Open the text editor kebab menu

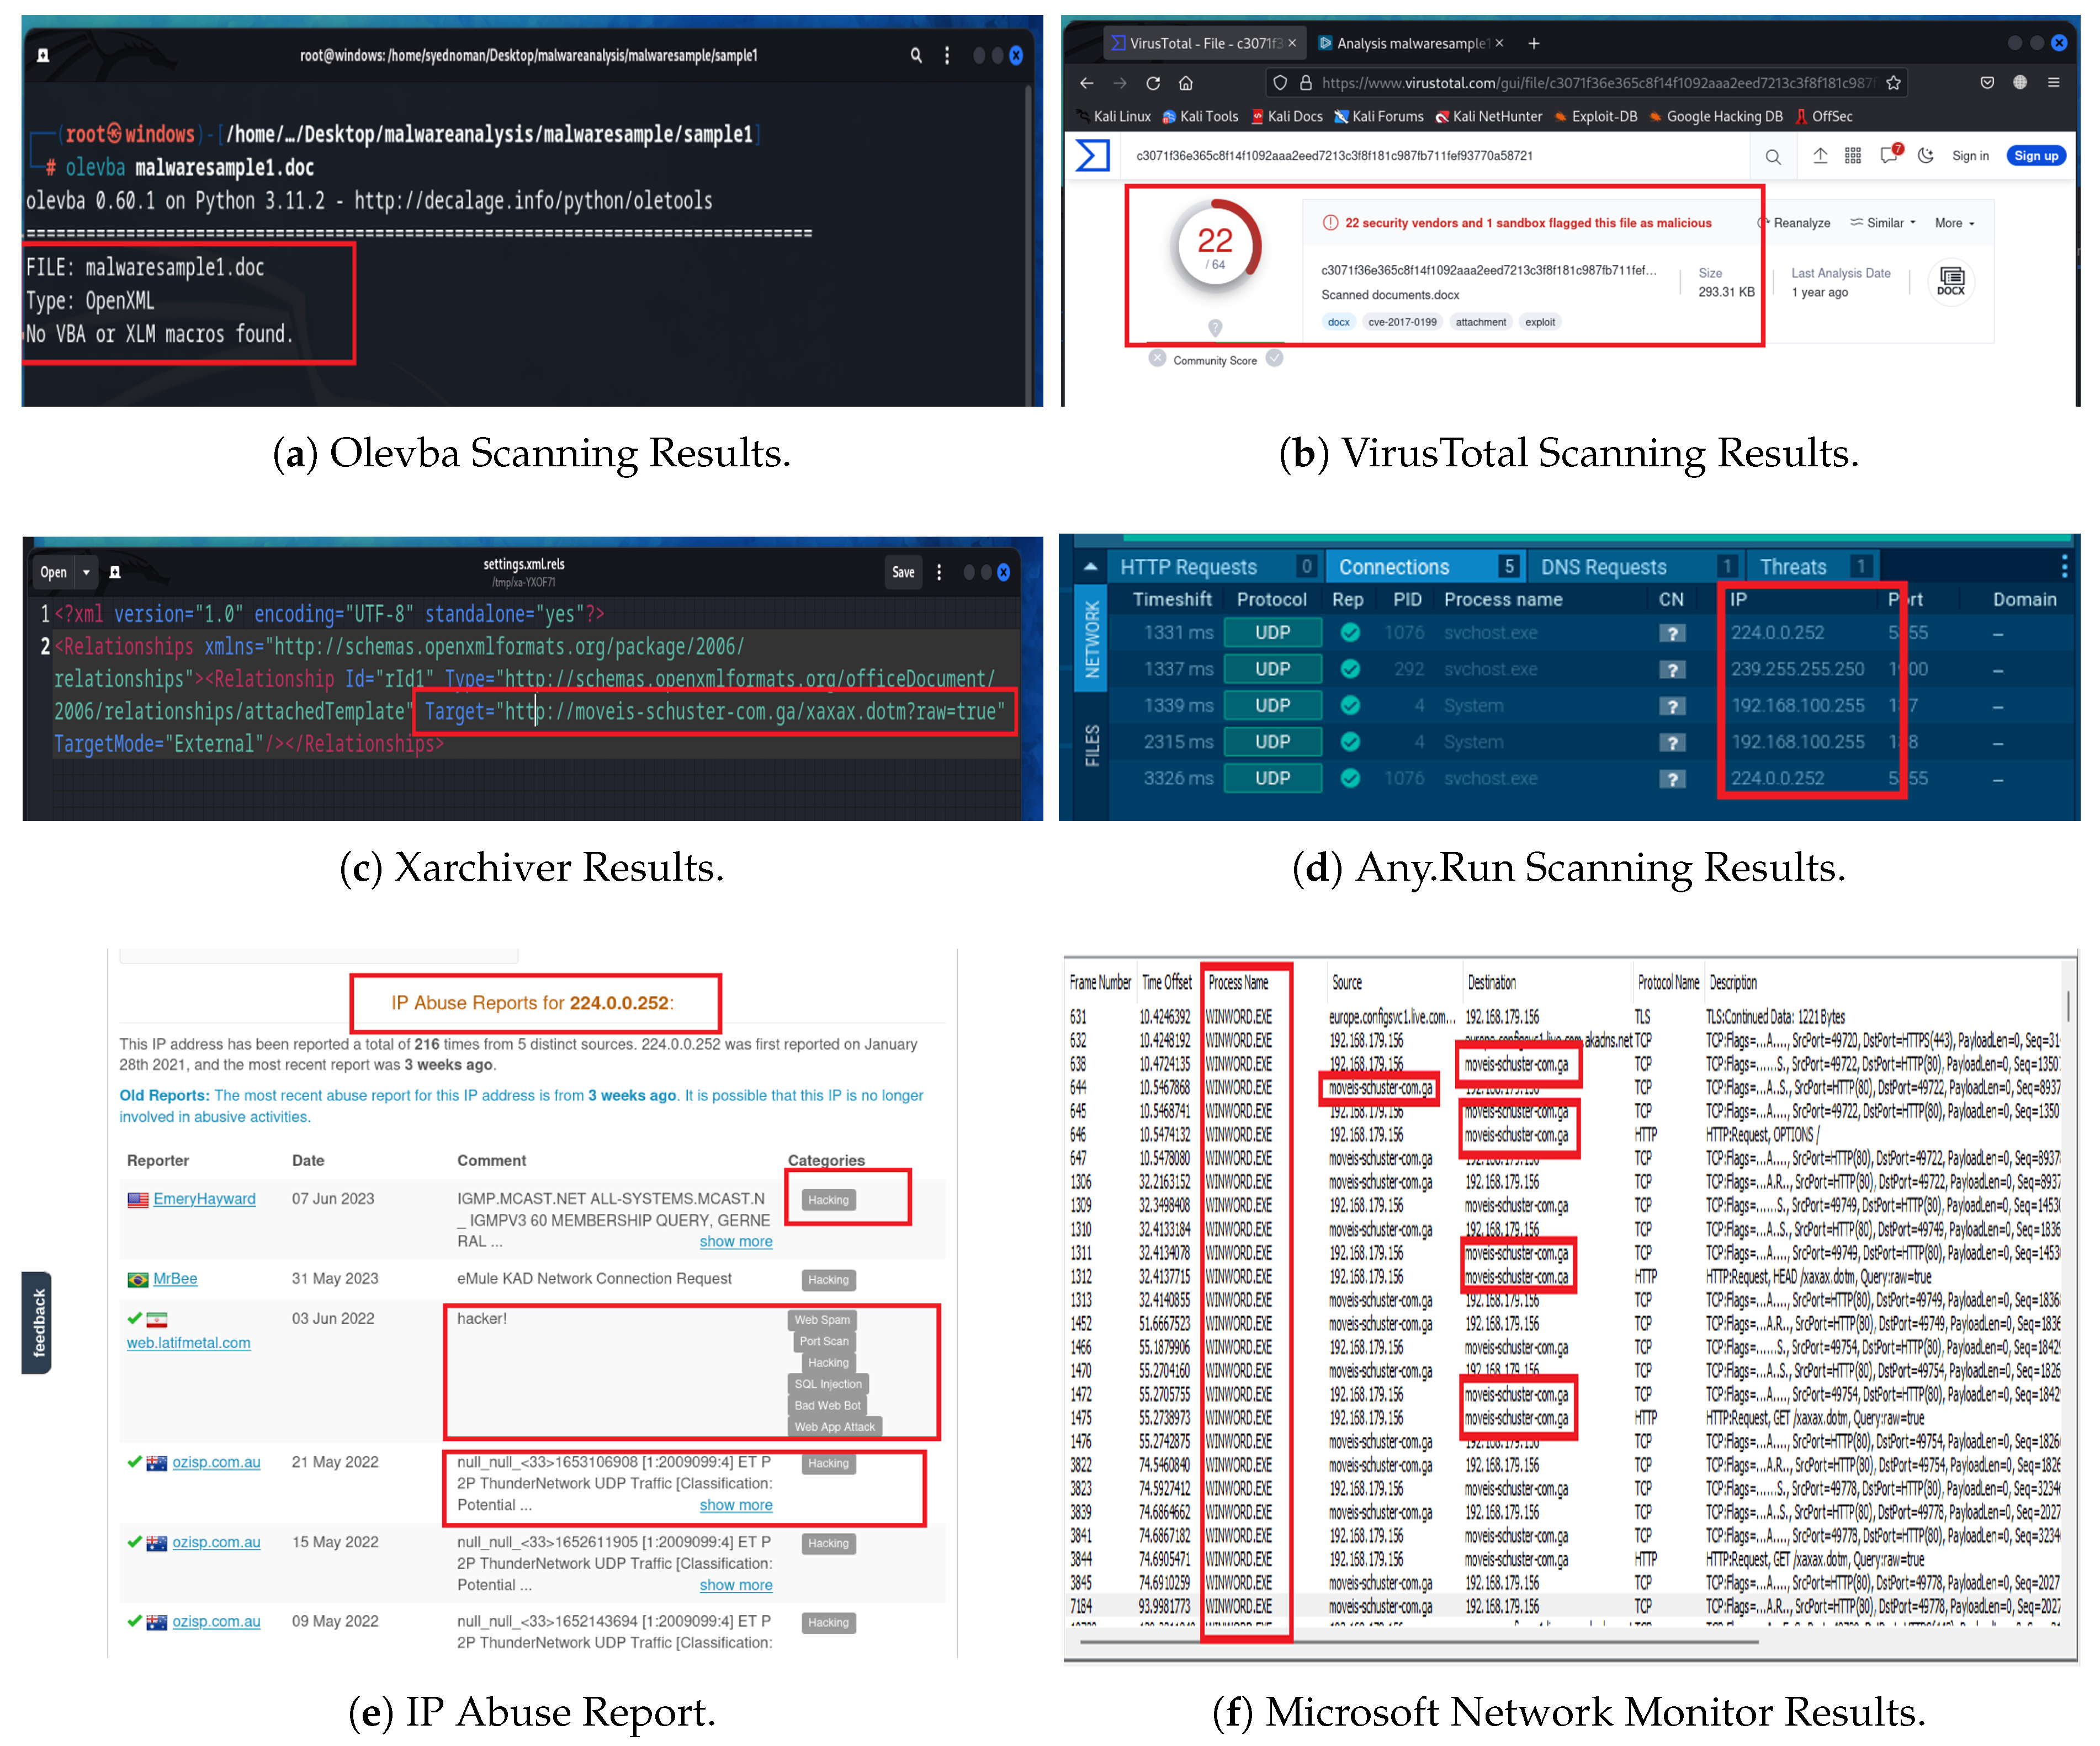tap(938, 573)
